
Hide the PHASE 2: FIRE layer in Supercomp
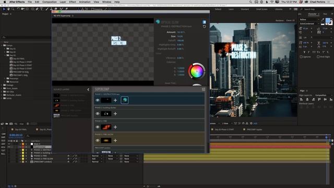point(98,127)
